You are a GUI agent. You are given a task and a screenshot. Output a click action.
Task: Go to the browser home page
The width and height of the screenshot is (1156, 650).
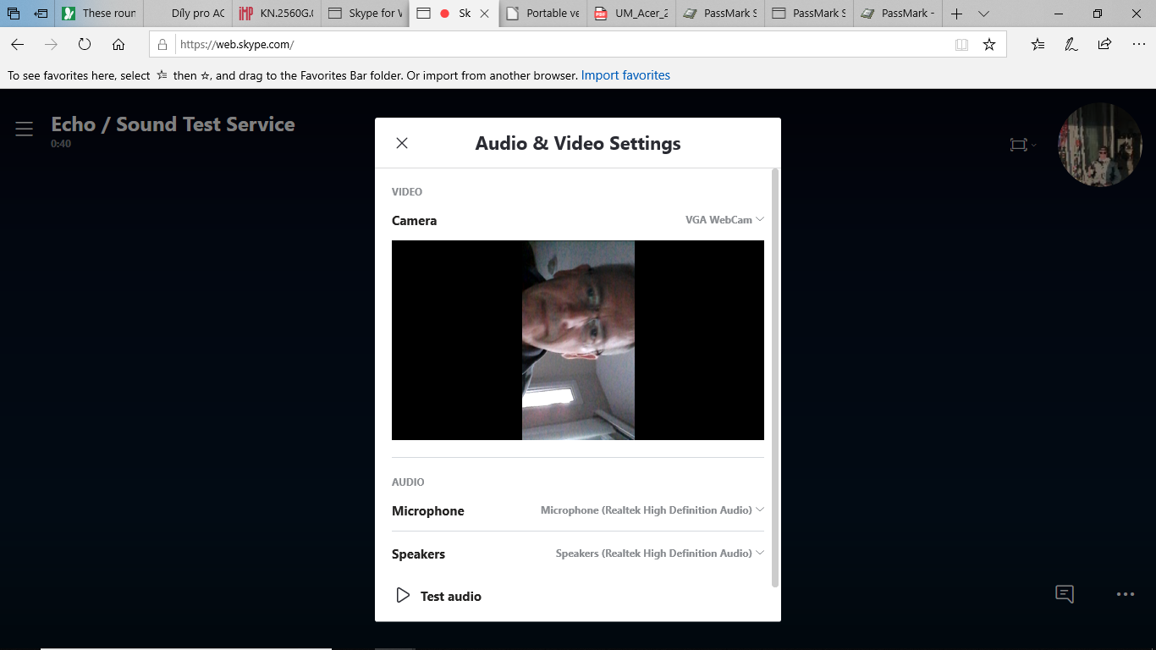(x=118, y=45)
